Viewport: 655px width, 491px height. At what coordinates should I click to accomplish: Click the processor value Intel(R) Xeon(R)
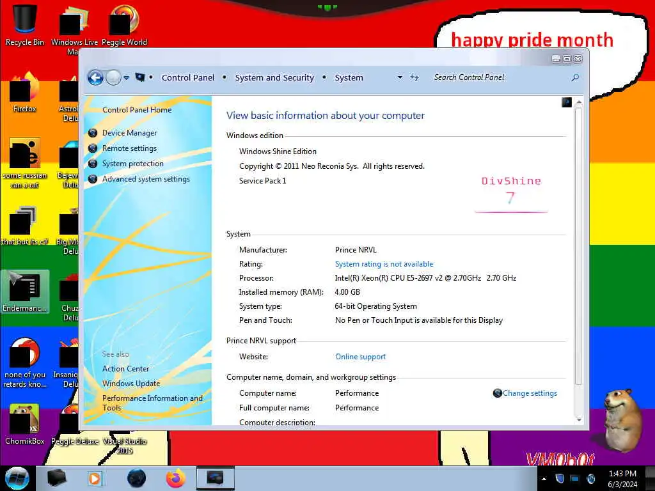tap(425, 278)
